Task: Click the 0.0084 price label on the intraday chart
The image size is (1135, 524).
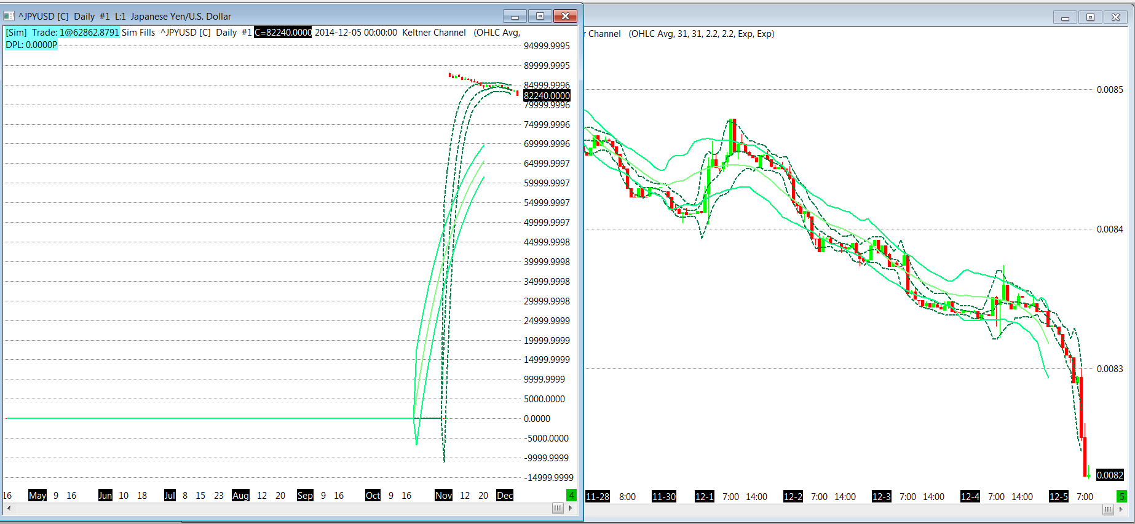Action: pyautogui.click(x=1110, y=229)
